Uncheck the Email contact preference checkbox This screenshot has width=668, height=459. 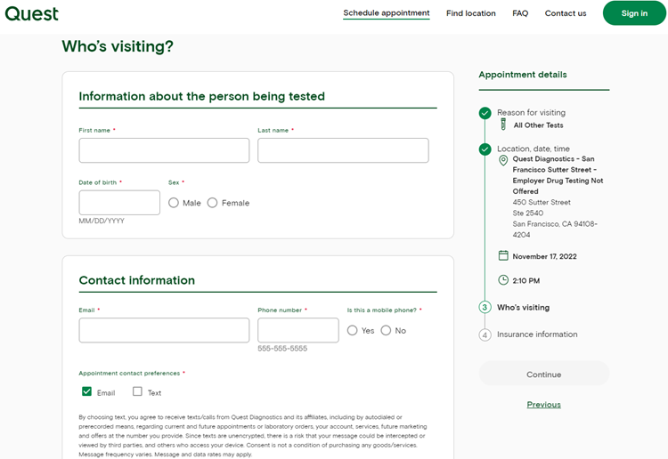86,391
